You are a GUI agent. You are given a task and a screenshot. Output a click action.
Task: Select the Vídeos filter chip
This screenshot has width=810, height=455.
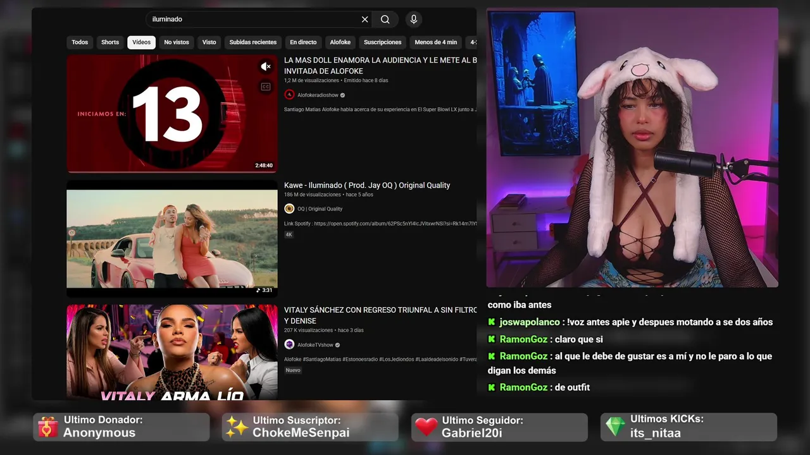[142, 42]
